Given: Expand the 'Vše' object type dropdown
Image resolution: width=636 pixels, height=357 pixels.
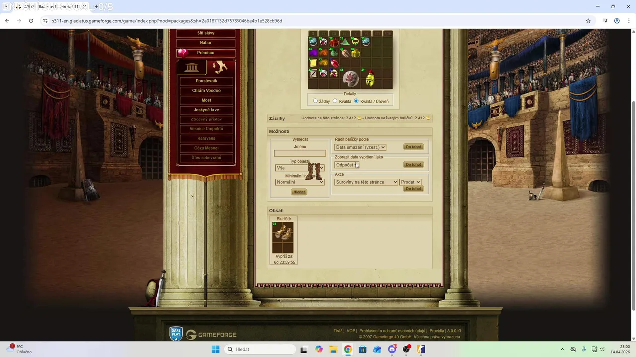Looking at the screenshot, I should 300,168.
